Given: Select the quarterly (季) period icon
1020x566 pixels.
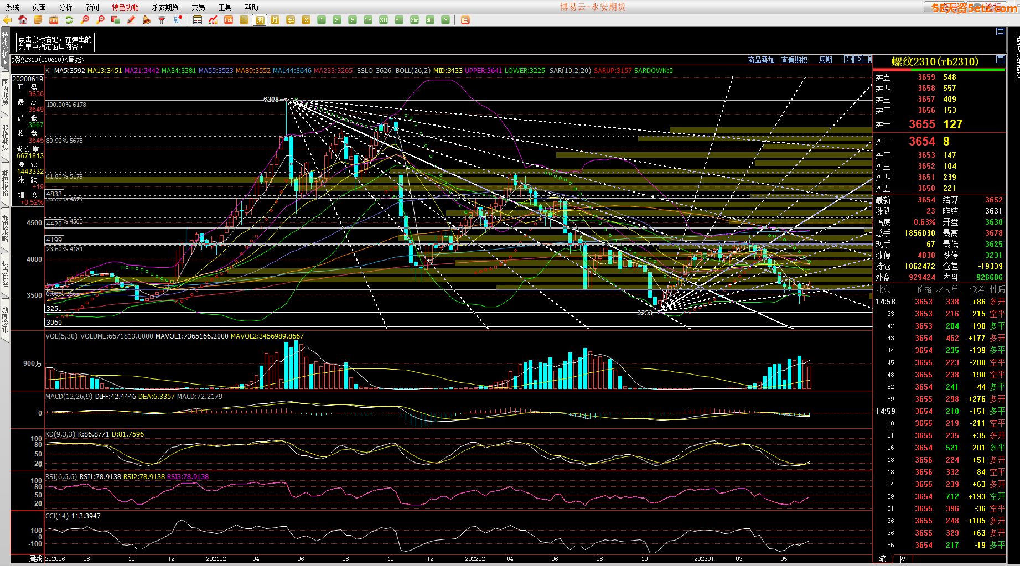Looking at the screenshot, I should click(x=291, y=20).
